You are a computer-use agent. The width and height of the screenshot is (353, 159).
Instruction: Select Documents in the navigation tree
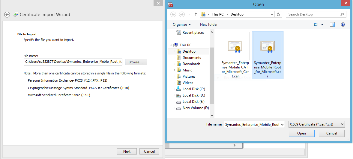192,58
